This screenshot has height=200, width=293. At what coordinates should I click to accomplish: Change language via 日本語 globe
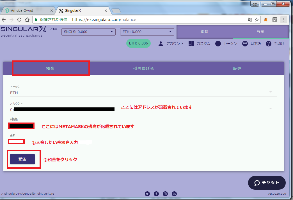251,44
